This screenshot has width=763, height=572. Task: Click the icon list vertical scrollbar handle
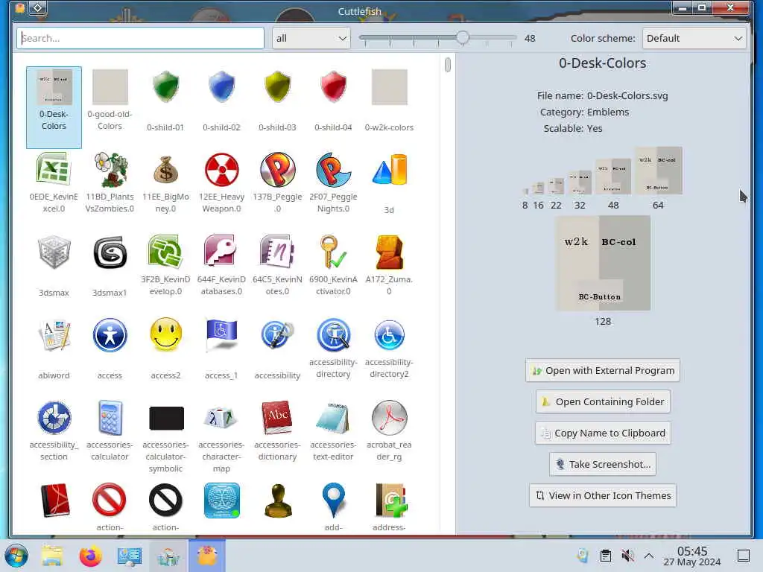tap(448, 64)
